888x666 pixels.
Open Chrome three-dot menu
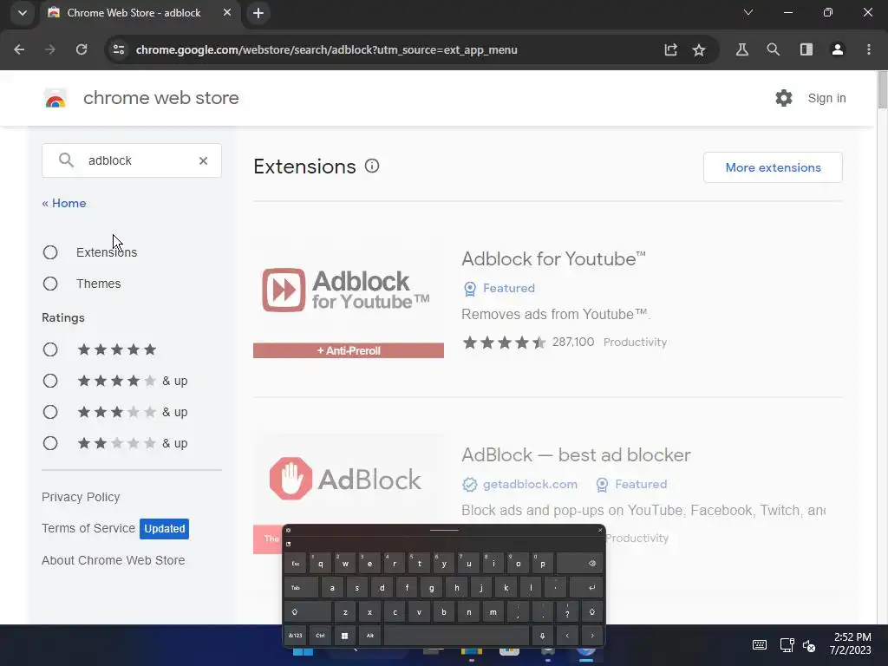click(x=869, y=49)
